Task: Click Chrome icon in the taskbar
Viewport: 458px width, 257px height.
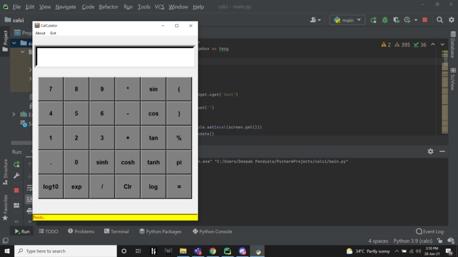Action: [213, 251]
